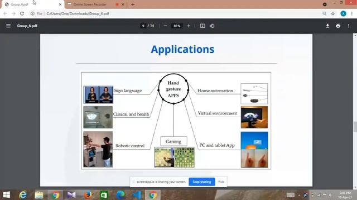The image size is (357, 200).
Task: Open the volume tray icon
Action: pos(330,195)
